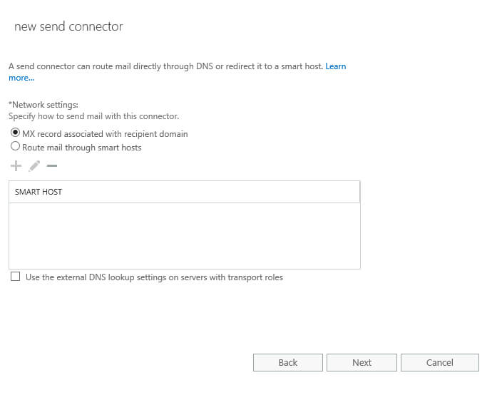Click the remove smart host minus icon
Screen dimensions: 502x395
pyautogui.click(x=52, y=166)
